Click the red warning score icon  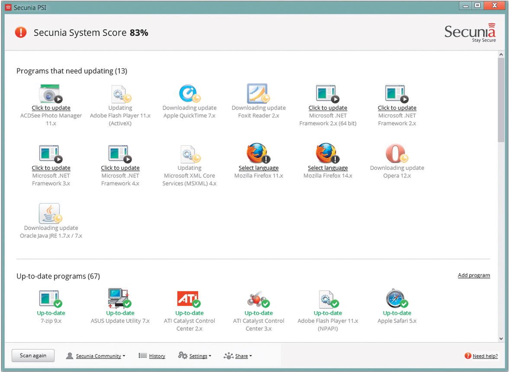20,32
